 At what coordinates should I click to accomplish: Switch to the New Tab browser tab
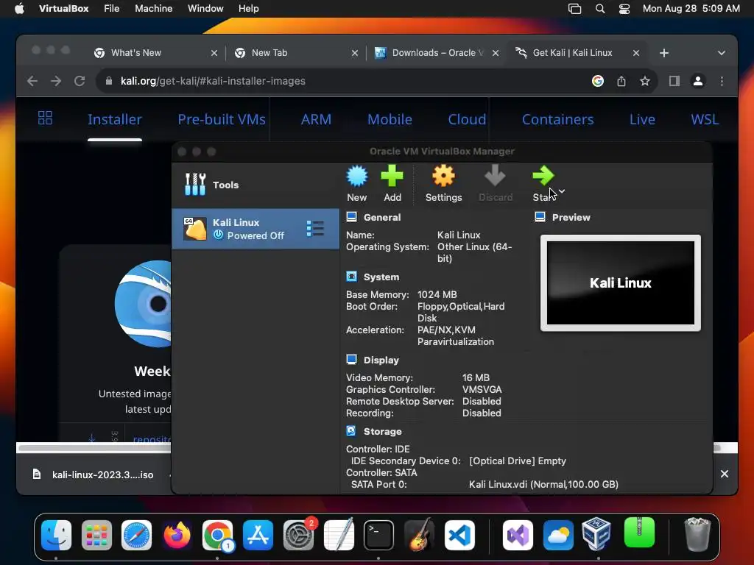(x=296, y=53)
